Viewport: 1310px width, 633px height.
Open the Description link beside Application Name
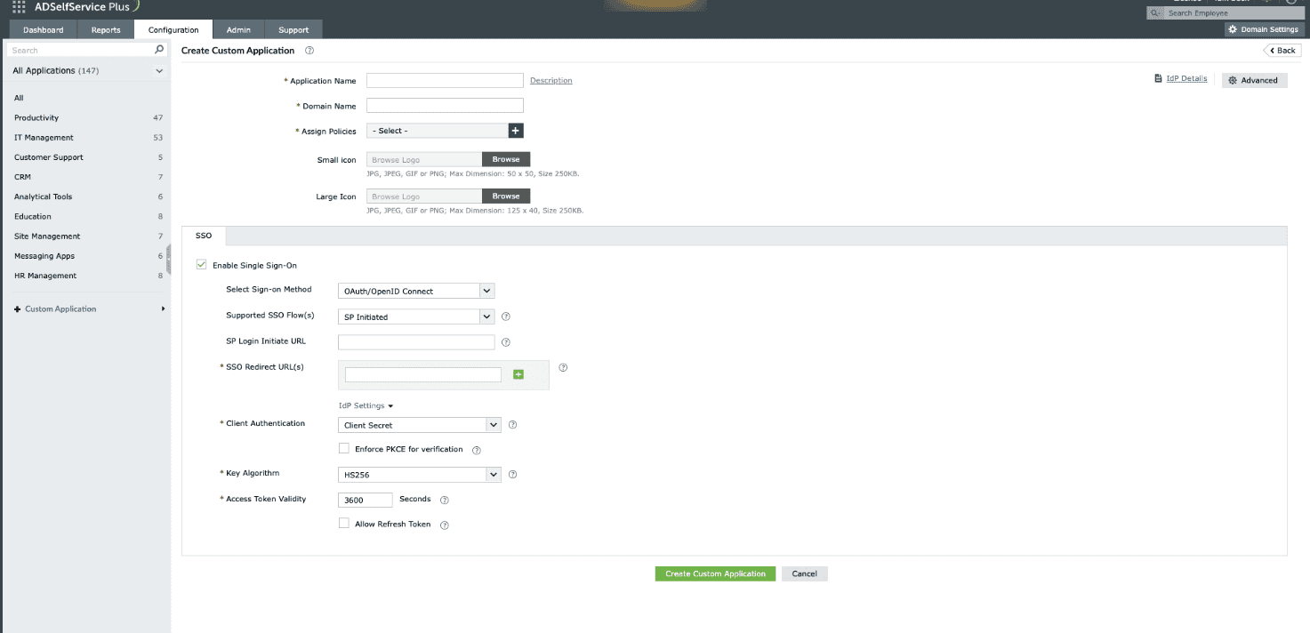(x=551, y=80)
